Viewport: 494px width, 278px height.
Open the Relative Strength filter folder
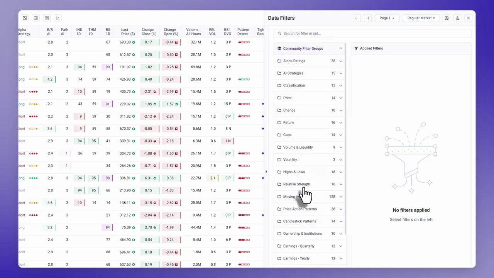(x=309, y=184)
